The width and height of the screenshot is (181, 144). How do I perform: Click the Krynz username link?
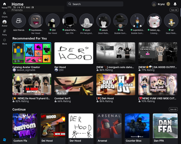pos(161,4)
